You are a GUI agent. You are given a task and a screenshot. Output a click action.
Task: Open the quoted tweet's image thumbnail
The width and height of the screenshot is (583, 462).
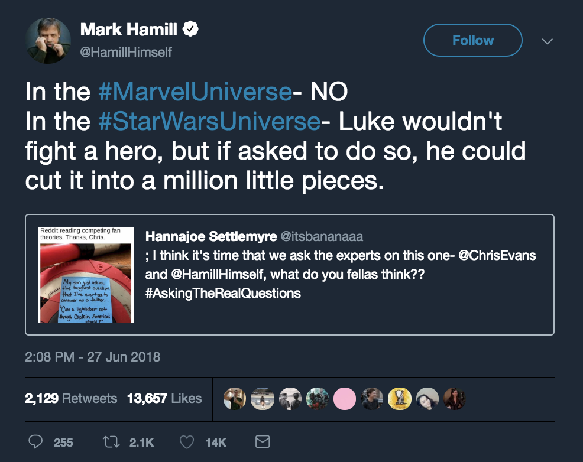pos(86,274)
